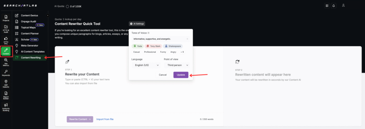Choose the Shakespeare tone chip
Screen dimensions: 365x129
(173, 46)
